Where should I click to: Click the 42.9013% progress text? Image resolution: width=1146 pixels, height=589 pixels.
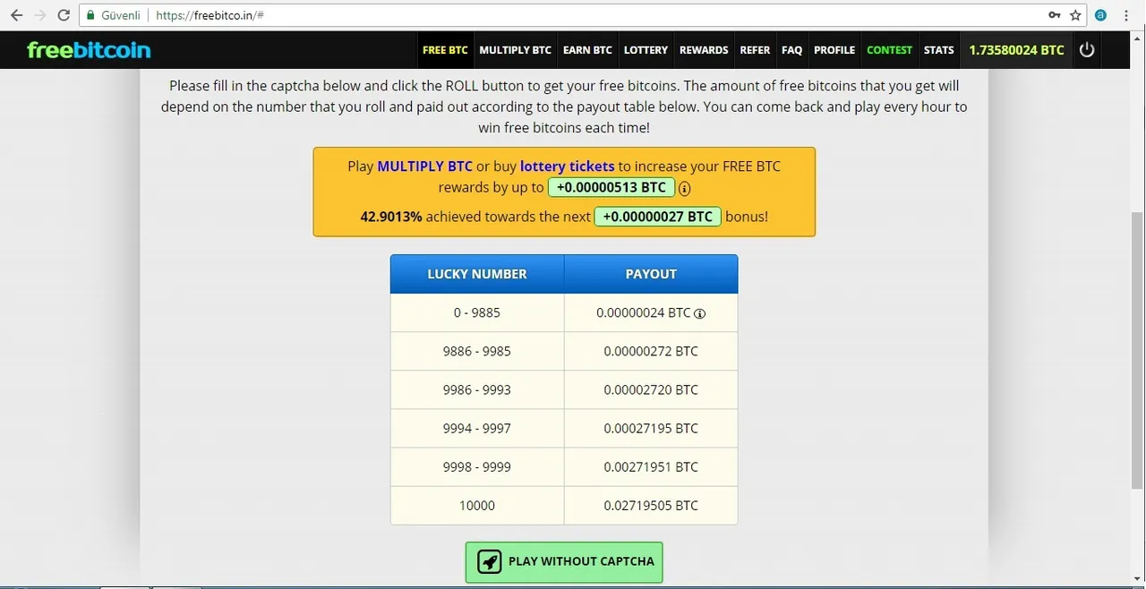point(391,217)
